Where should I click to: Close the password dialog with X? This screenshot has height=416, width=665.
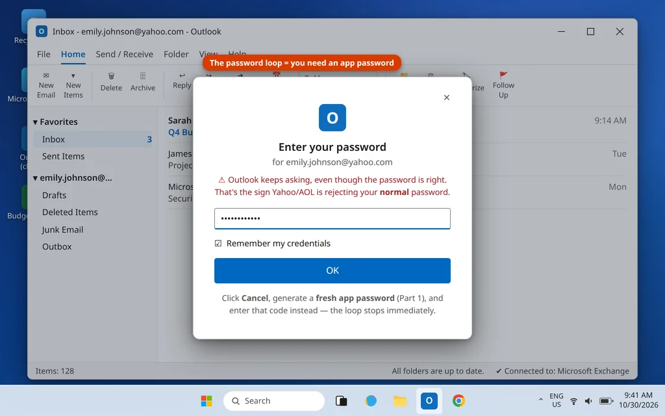[x=447, y=97]
